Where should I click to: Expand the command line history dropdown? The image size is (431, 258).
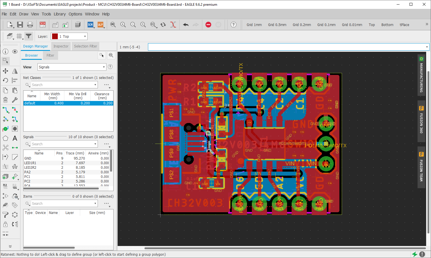coord(427,47)
